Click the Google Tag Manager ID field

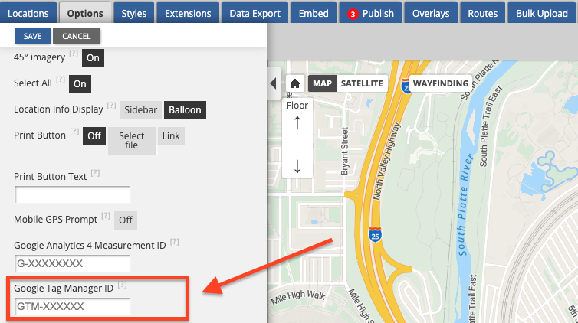tap(72, 306)
